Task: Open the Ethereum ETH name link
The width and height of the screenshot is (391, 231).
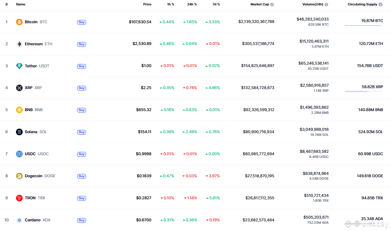Action: [38, 44]
